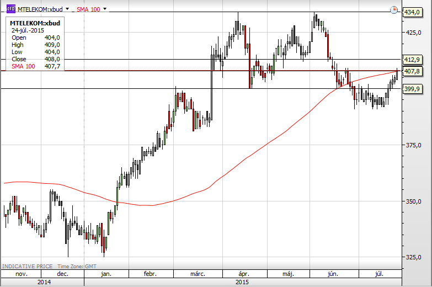Select the 399,9 price level label
The width and height of the screenshot is (432, 287).
coord(413,89)
